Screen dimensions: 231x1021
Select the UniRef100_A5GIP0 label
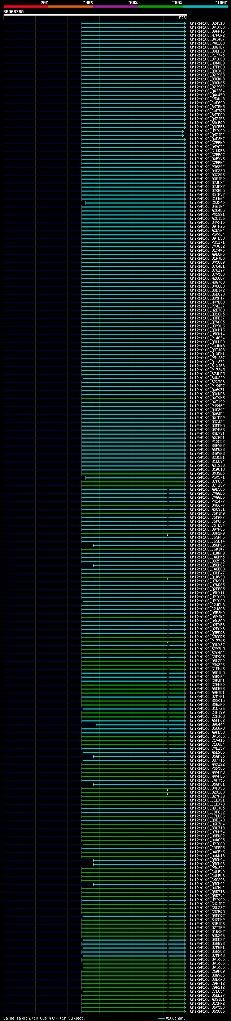207,179
